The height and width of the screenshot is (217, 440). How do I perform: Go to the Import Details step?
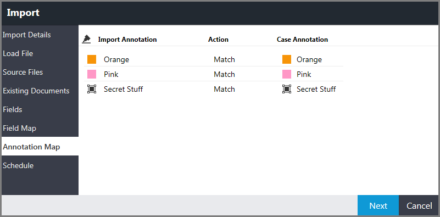coord(40,35)
